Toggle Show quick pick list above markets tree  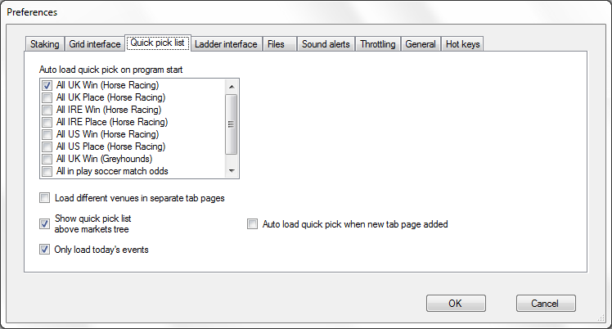pyautogui.click(x=44, y=223)
